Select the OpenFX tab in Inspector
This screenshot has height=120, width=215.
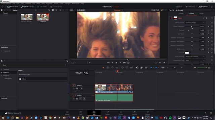[191, 14]
